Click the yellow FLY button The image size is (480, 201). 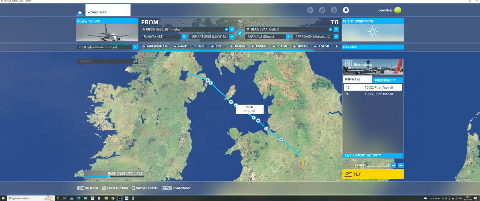pyautogui.click(x=372, y=174)
